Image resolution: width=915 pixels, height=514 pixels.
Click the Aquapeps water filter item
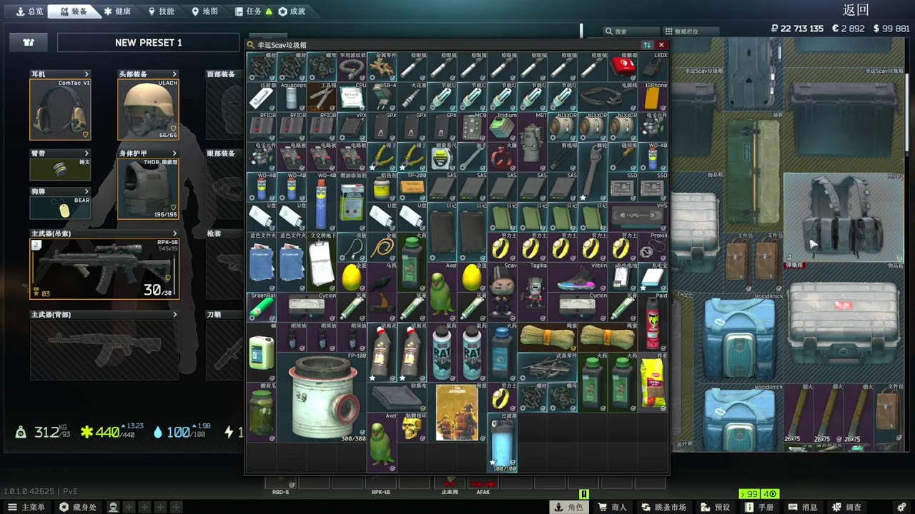(x=292, y=96)
